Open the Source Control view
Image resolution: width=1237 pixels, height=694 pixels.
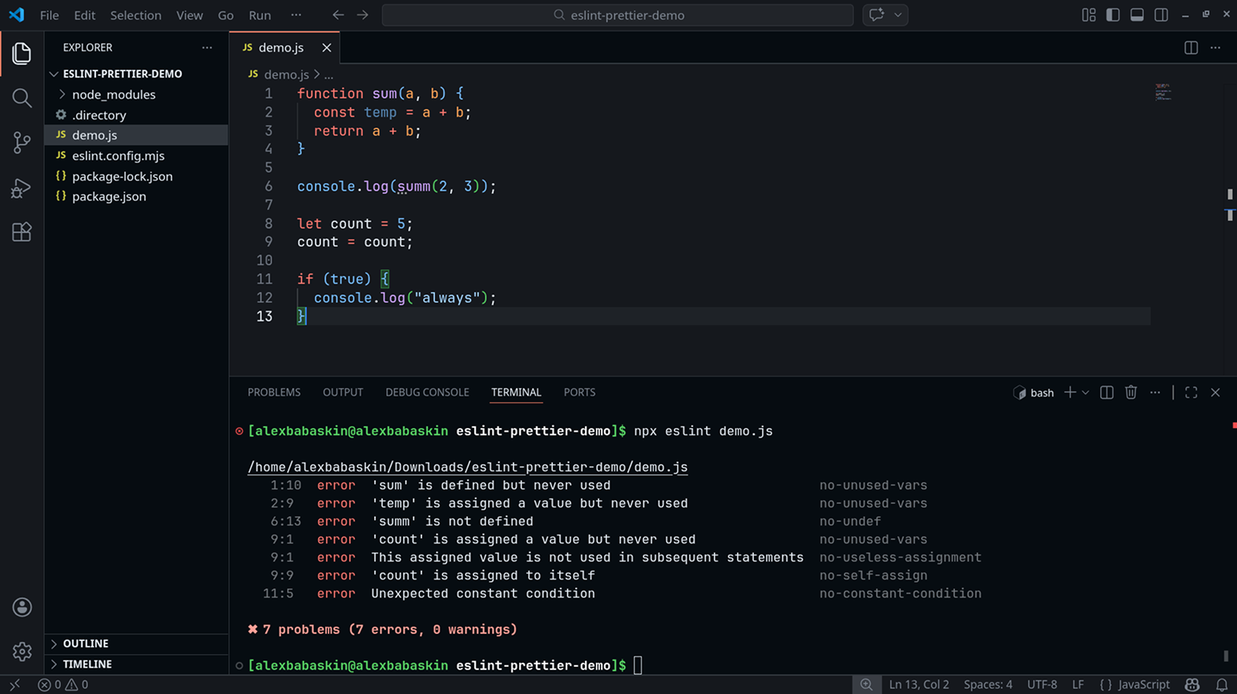[x=22, y=143]
